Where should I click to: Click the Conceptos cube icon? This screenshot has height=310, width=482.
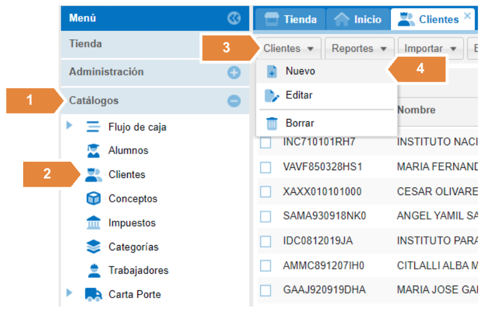pyautogui.click(x=93, y=199)
